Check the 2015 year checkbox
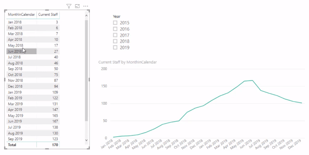 pos(115,23)
